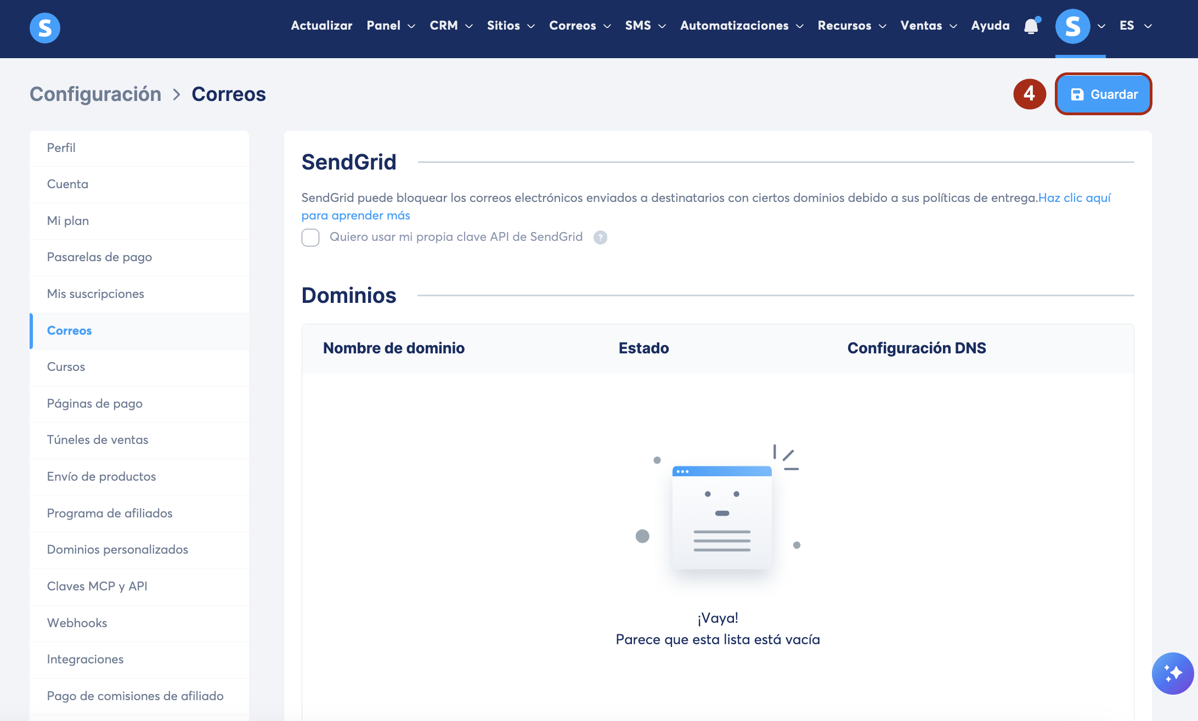The image size is (1198, 721).
Task: Open the ES language selector
Action: 1136,26
